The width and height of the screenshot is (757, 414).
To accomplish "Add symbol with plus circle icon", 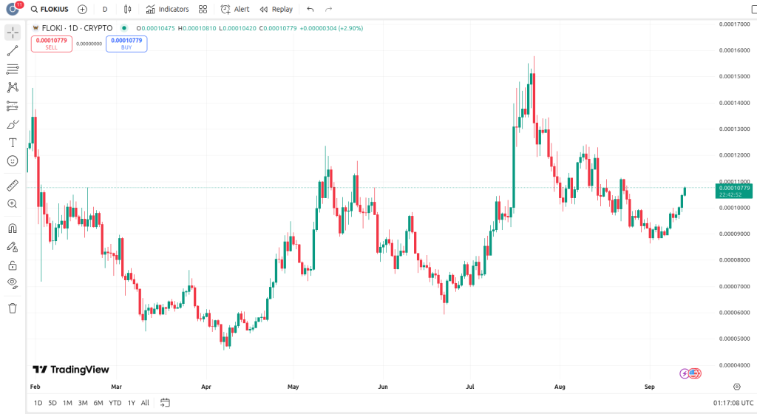I will (x=83, y=9).
